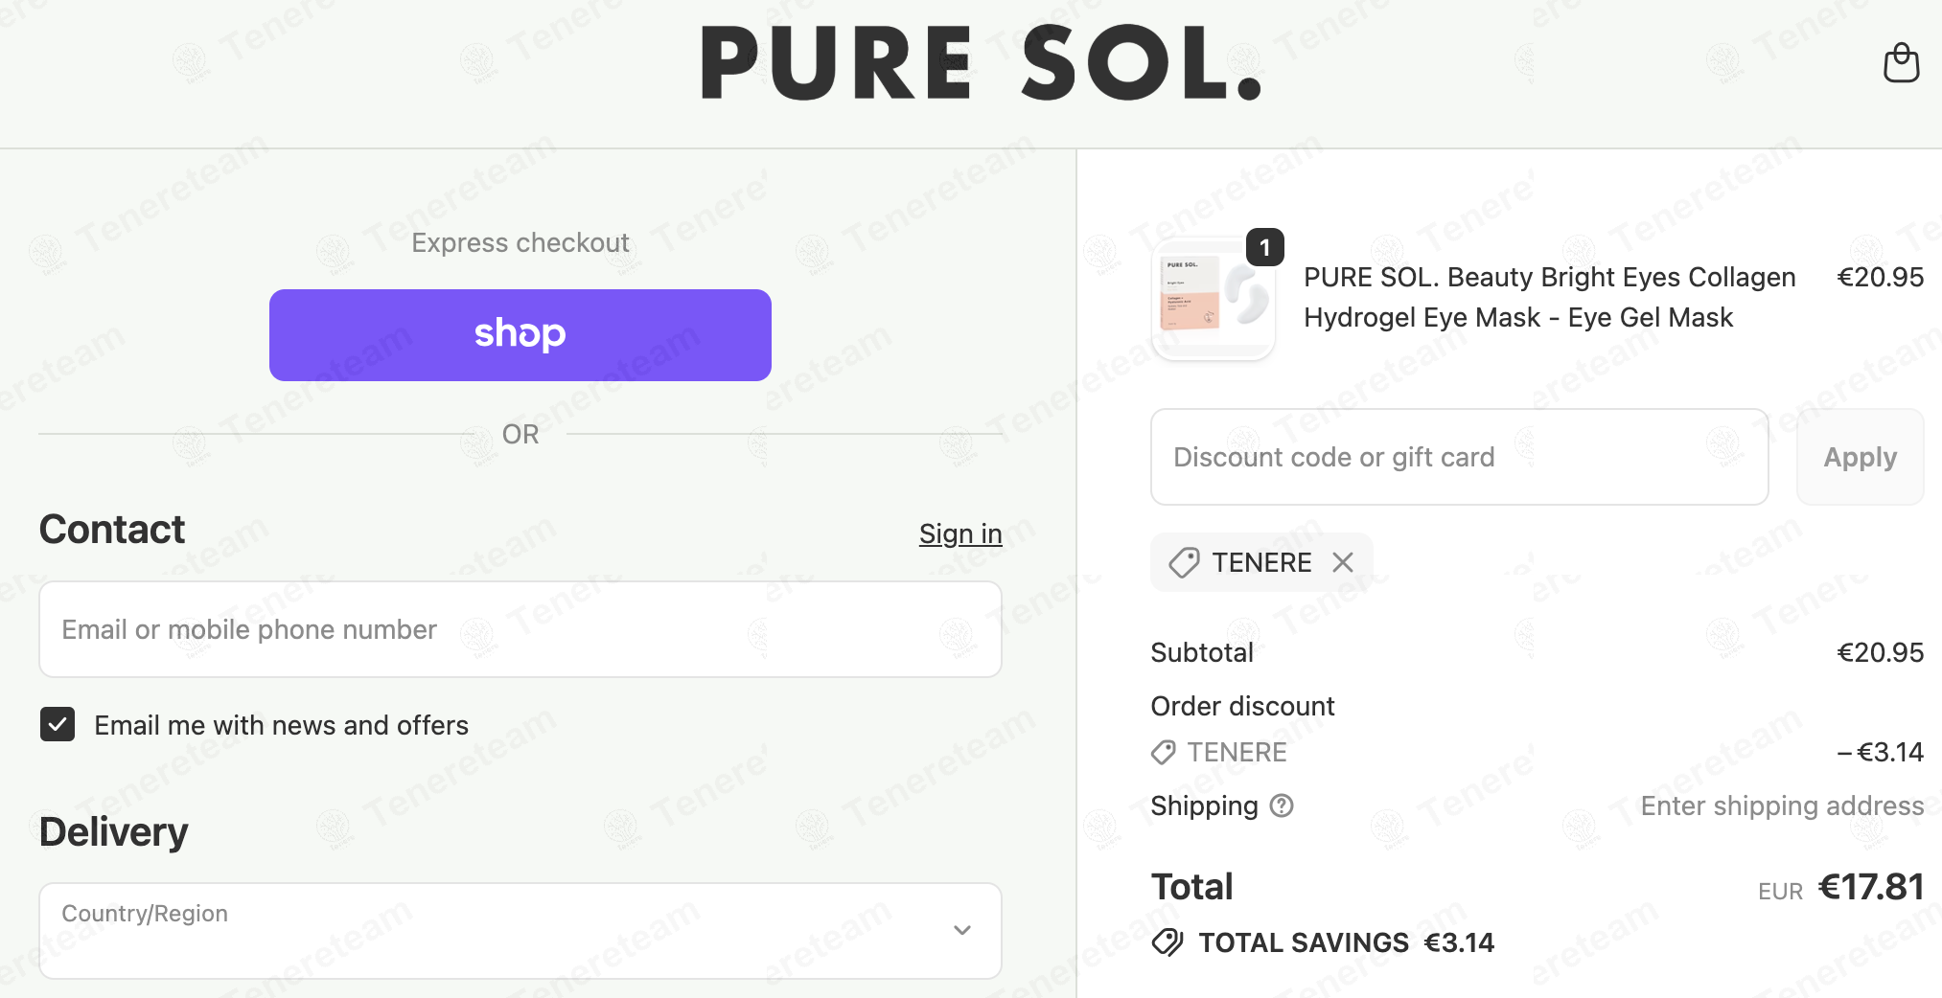Click the eye mask product thumbnail
This screenshot has height=998, width=1942.
click(1213, 300)
